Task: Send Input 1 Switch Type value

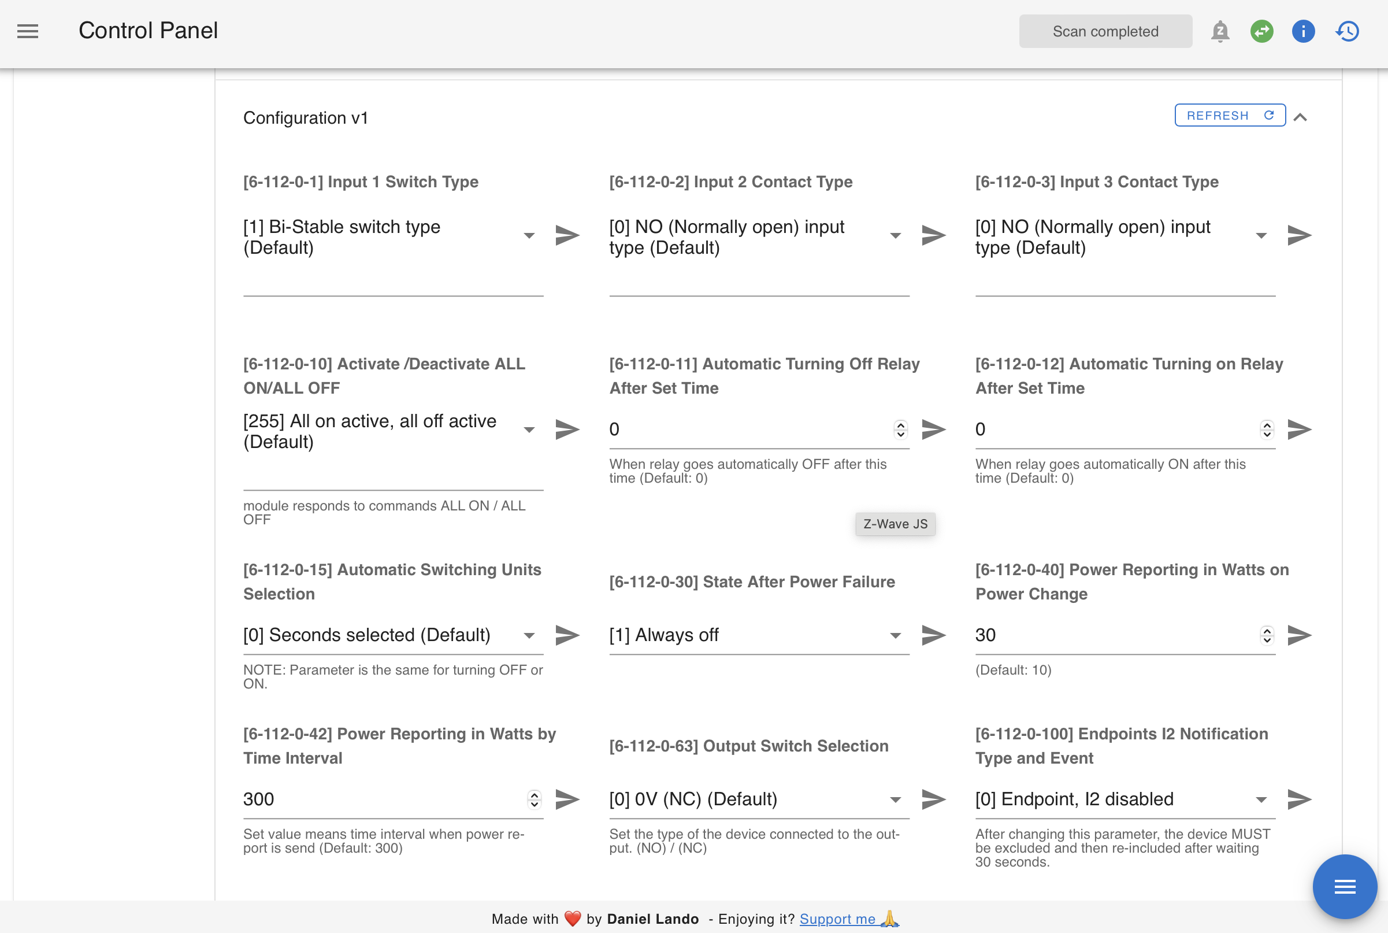Action: tap(567, 236)
